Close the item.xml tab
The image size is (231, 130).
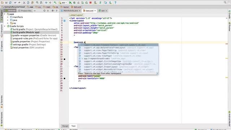click(x=95, y=10)
